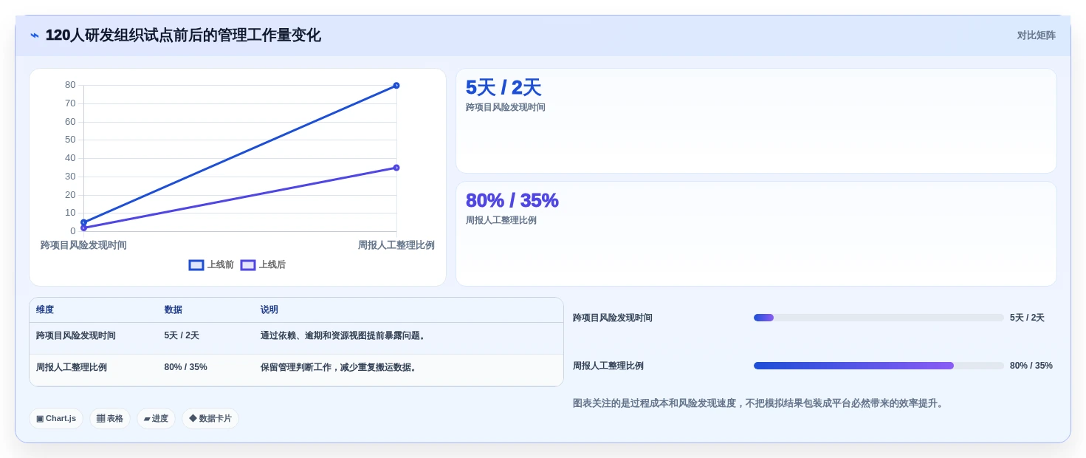The width and height of the screenshot is (1086, 458).
Task: Click the progress value 80% / 35%
Action: pos(1031,366)
